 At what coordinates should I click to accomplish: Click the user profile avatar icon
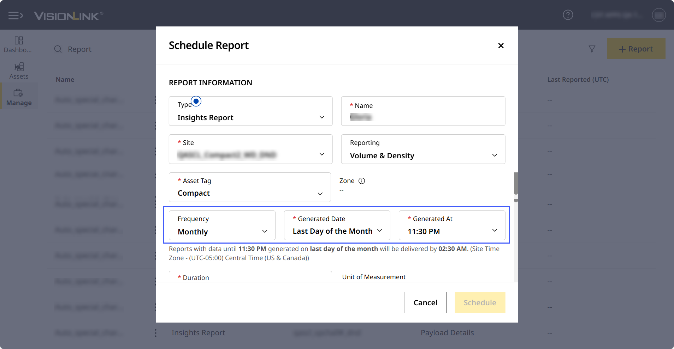click(658, 15)
